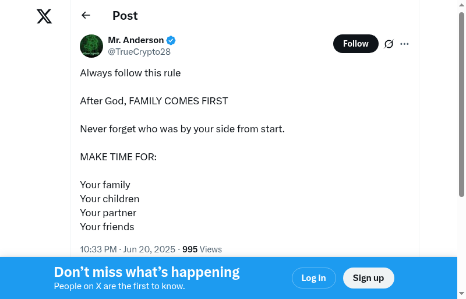Click the X logo icon
Screen dimensions: 466x299
44,17
